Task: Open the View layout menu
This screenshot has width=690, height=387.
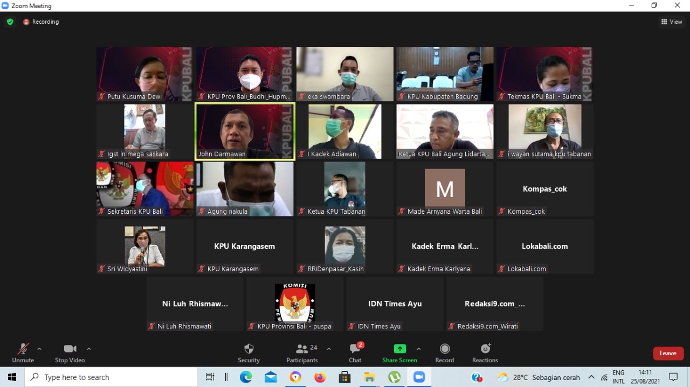Action: [672, 22]
